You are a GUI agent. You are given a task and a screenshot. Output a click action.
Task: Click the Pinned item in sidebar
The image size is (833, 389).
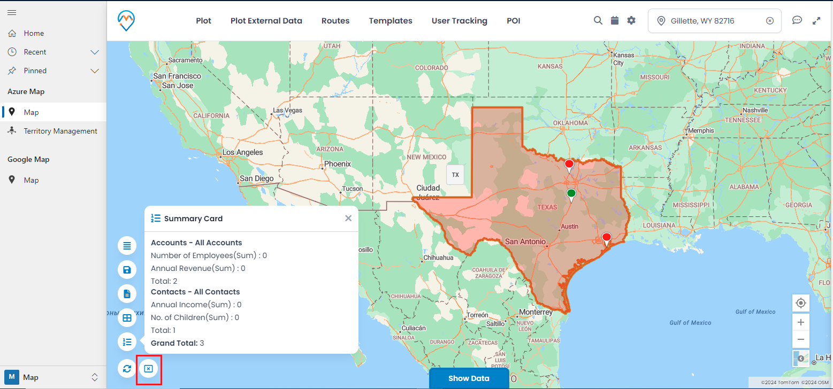[35, 71]
